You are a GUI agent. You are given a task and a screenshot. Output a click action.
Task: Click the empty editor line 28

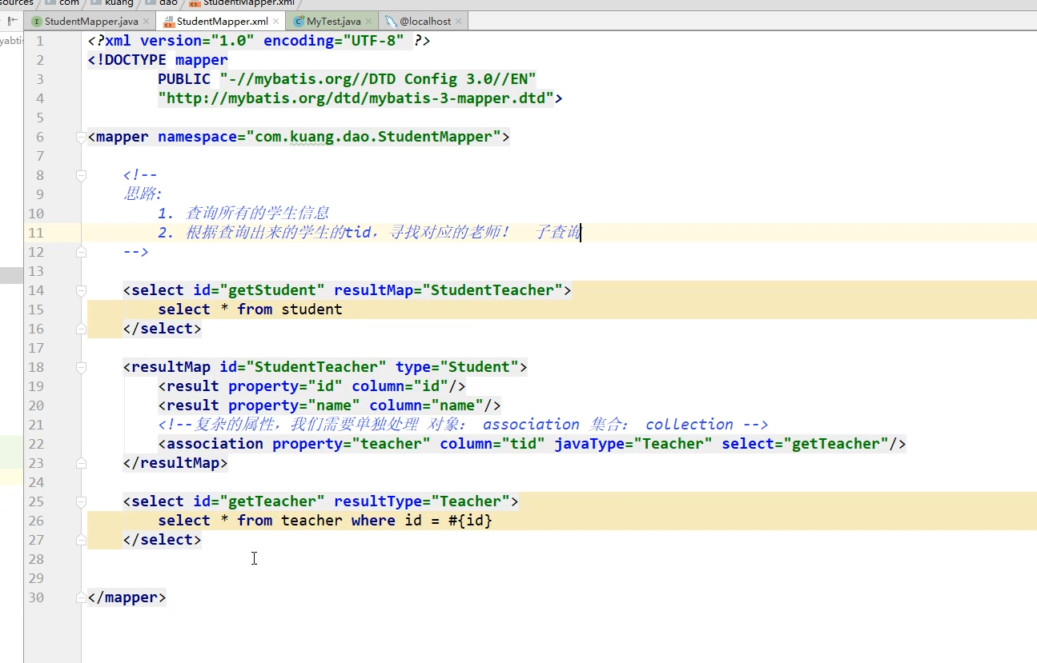(x=561, y=559)
